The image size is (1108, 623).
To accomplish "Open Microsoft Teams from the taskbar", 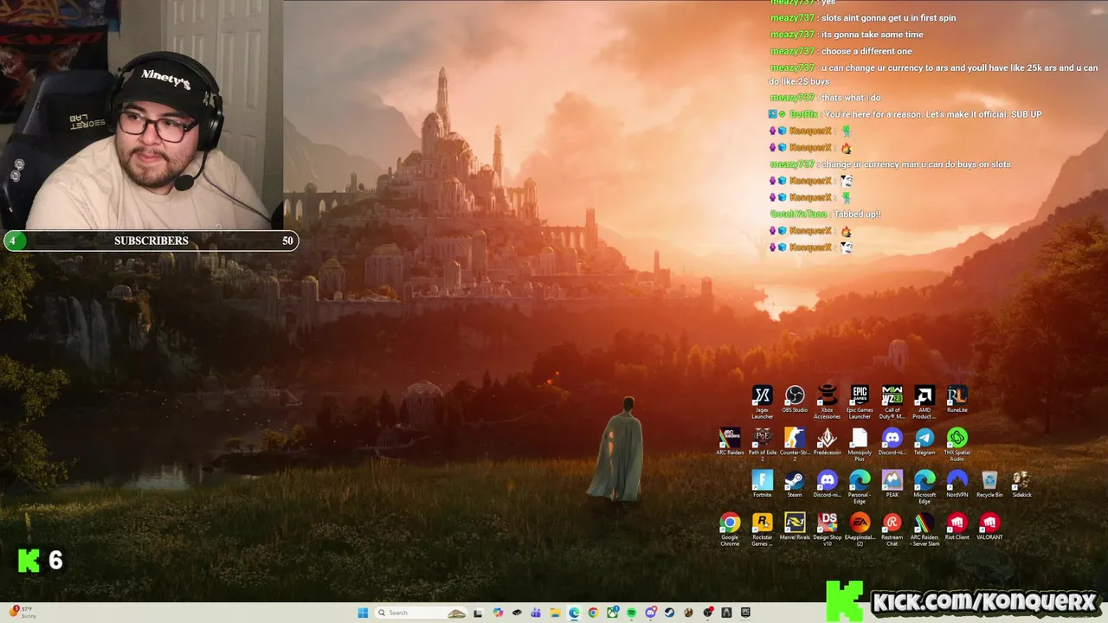I will [x=536, y=613].
